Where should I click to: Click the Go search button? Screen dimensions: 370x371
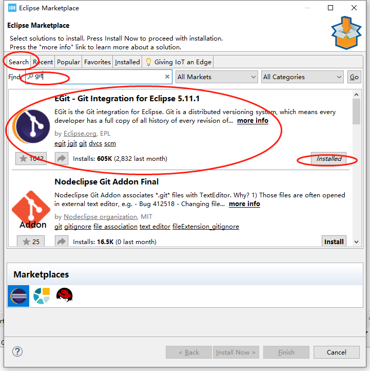coord(354,77)
